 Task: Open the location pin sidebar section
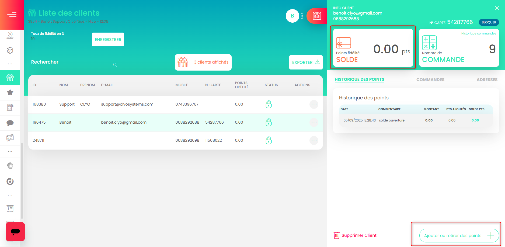tap(10, 35)
